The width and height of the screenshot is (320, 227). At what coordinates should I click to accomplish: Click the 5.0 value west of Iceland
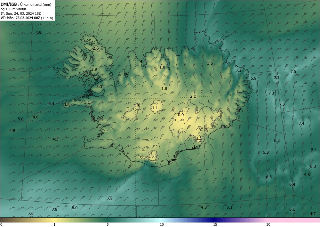click(20, 119)
